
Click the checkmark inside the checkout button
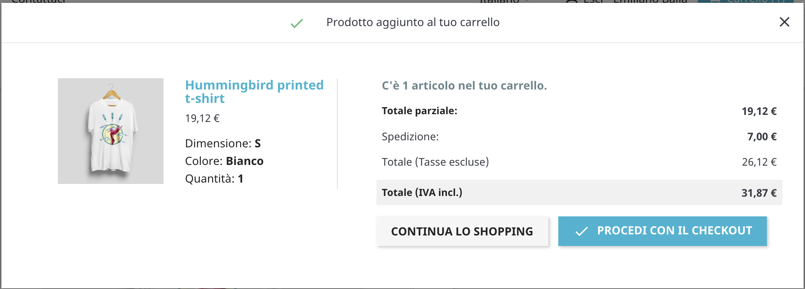(x=582, y=231)
